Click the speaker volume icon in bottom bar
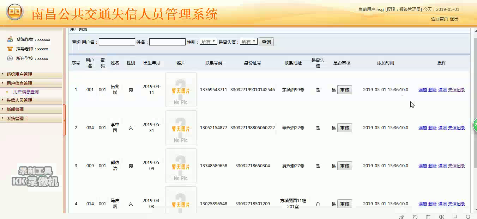This screenshot has height=219, width=477. tap(441, 217)
